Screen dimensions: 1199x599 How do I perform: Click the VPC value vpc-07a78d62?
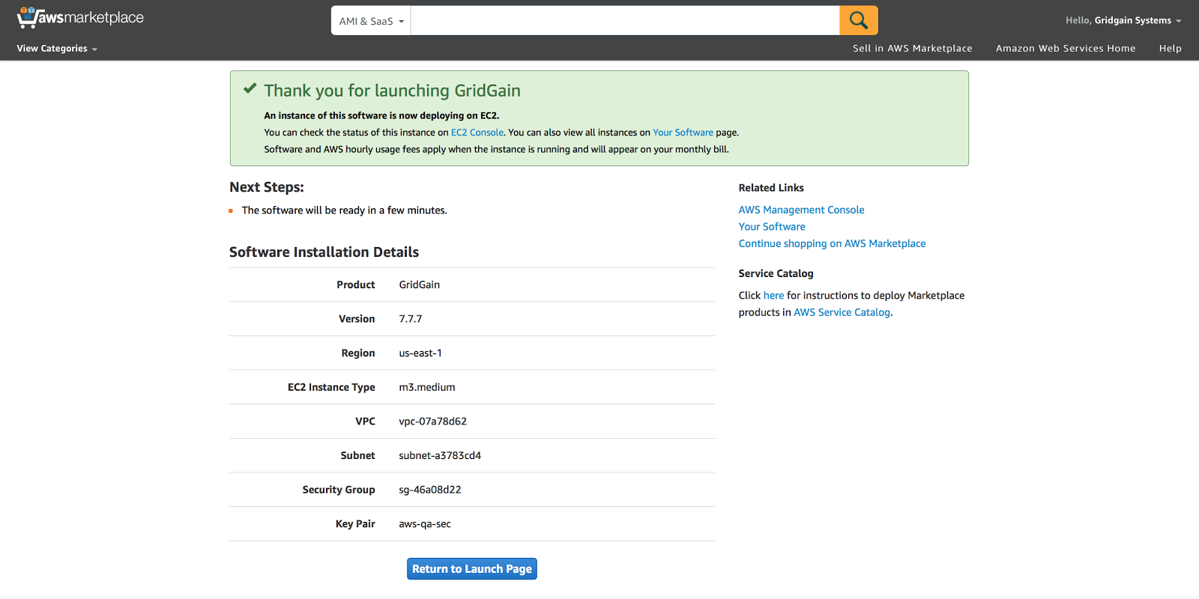coord(432,422)
